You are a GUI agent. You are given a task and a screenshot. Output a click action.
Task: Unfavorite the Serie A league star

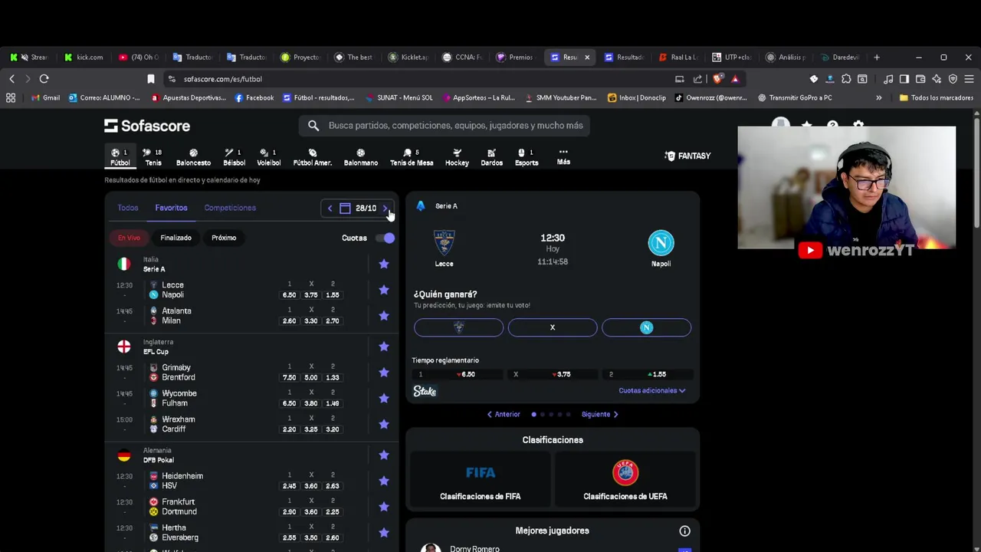pyautogui.click(x=384, y=264)
